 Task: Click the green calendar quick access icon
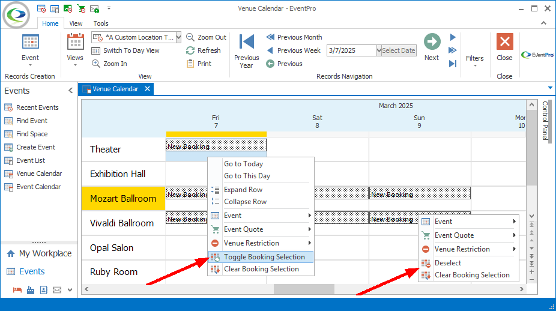click(67, 8)
